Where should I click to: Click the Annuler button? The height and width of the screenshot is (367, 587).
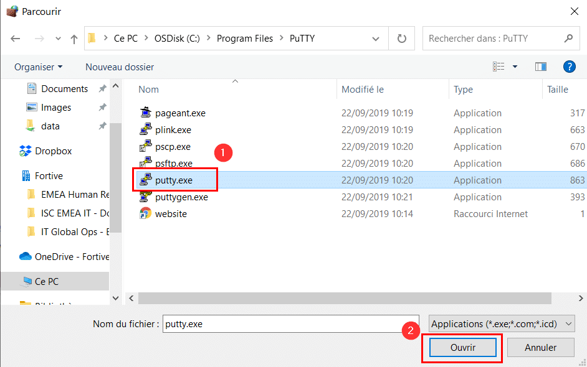click(x=541, y=348)
